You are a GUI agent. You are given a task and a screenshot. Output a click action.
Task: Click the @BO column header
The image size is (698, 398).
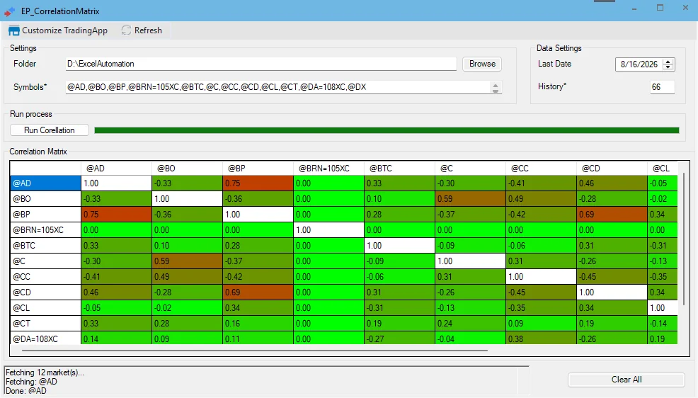point(187,169)
